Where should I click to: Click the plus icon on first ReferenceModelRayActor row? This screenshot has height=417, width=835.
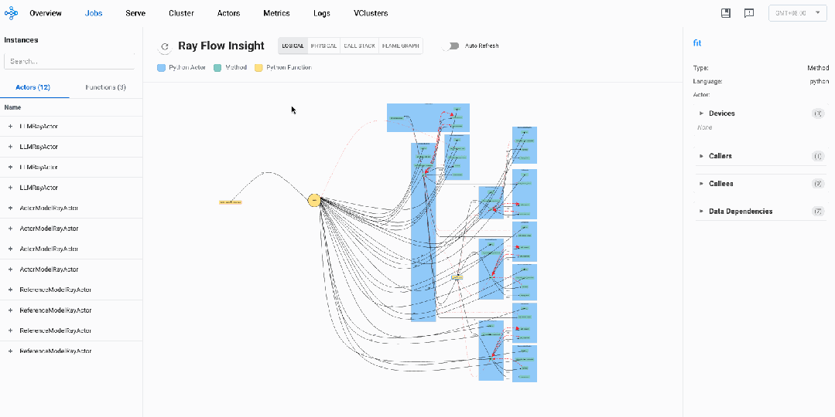click(10, 290)
